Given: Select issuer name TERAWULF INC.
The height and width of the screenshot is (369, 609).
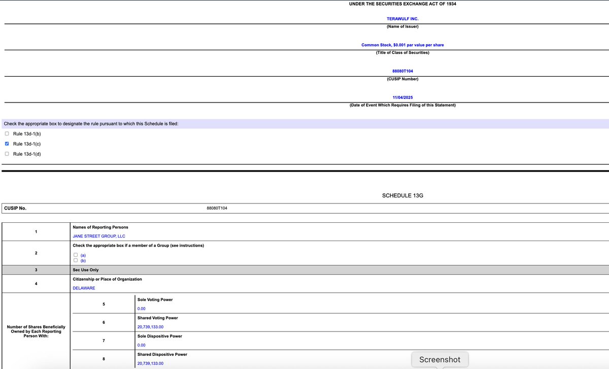Looking at the screenshot, I should (402, 19).
